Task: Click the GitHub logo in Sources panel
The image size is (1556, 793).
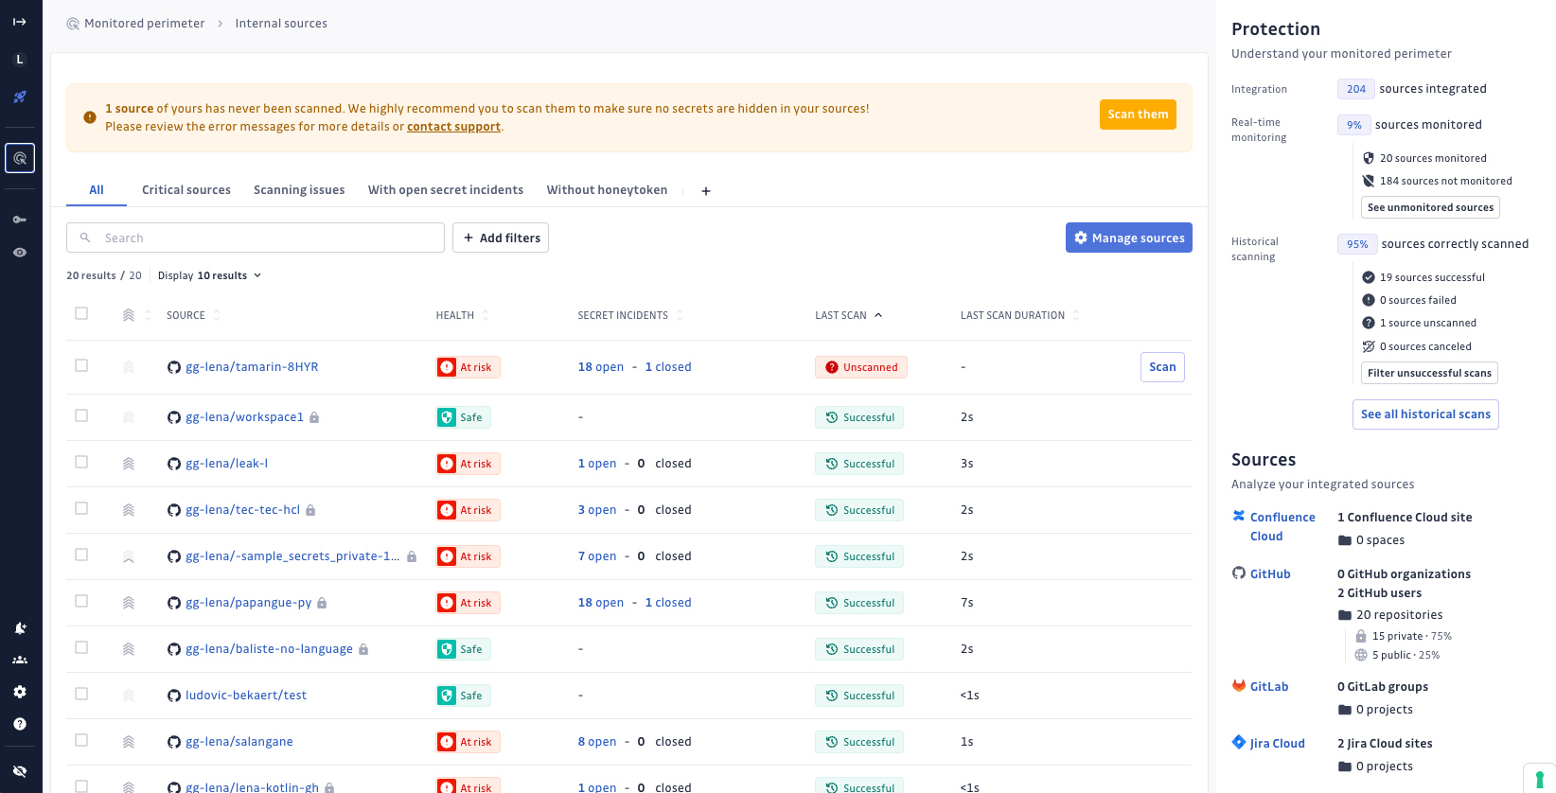Action: coord(1239,573)
